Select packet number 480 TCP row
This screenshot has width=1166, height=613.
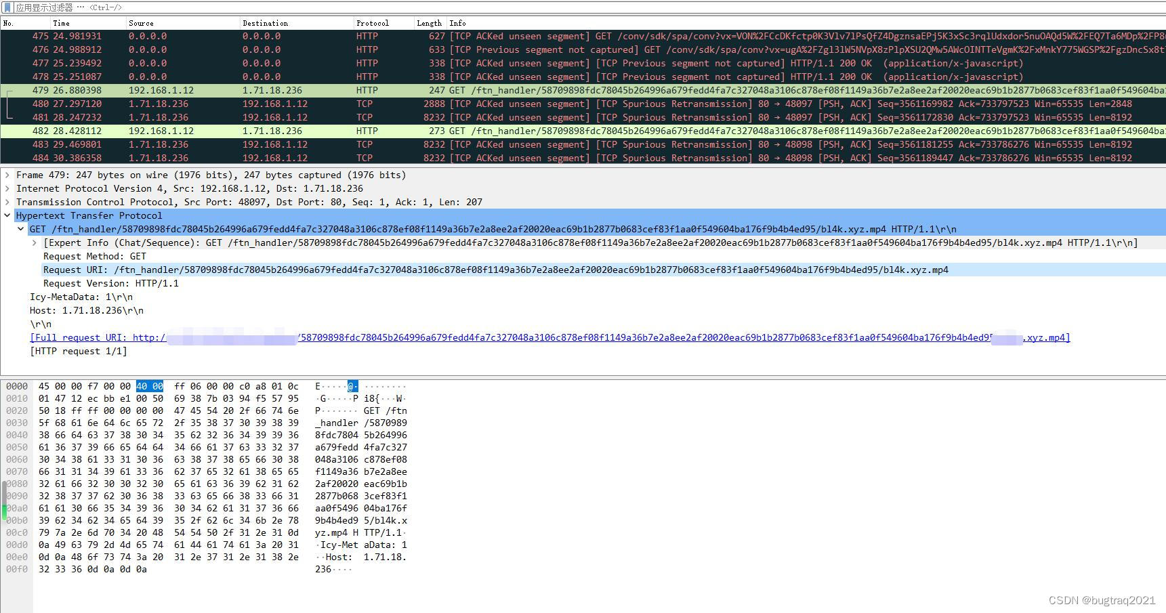(x=583, y=104)
